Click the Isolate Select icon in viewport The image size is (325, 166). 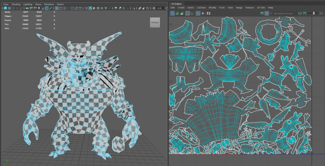134,8
